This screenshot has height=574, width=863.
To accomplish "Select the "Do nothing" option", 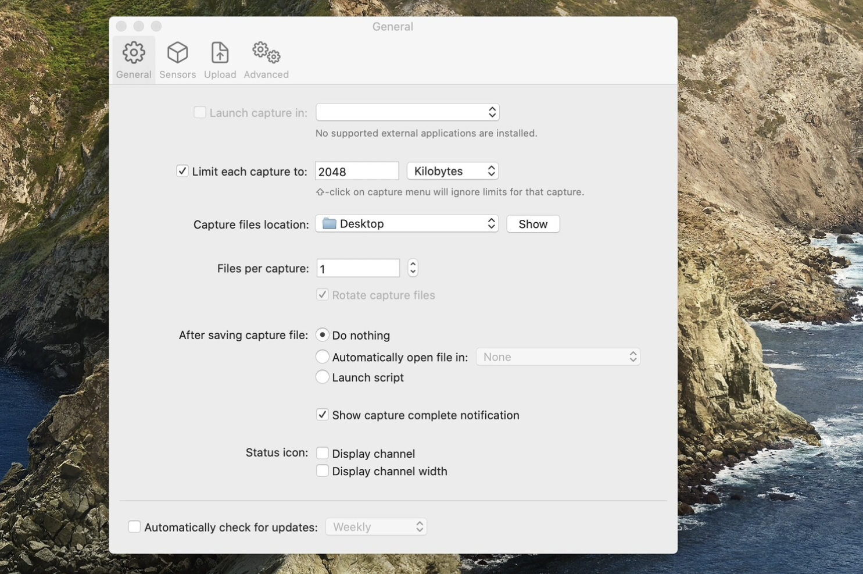I will click(323, 334).
